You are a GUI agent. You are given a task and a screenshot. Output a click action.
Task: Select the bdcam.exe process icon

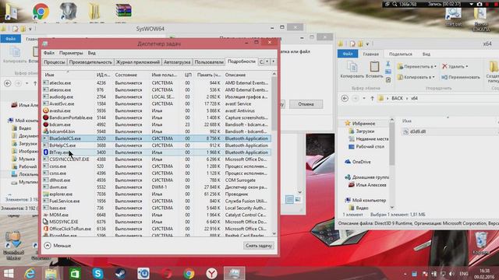click(x=46, y=124)
